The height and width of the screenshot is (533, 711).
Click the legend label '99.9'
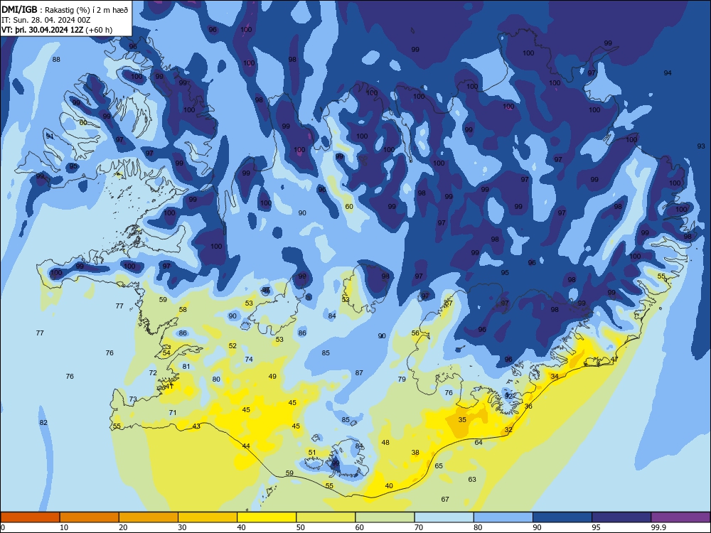658,527
